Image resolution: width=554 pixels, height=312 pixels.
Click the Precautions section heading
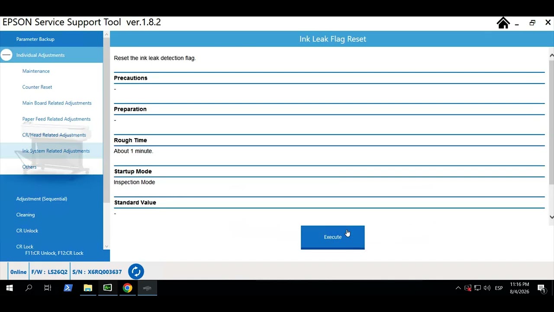coord(131,78)
